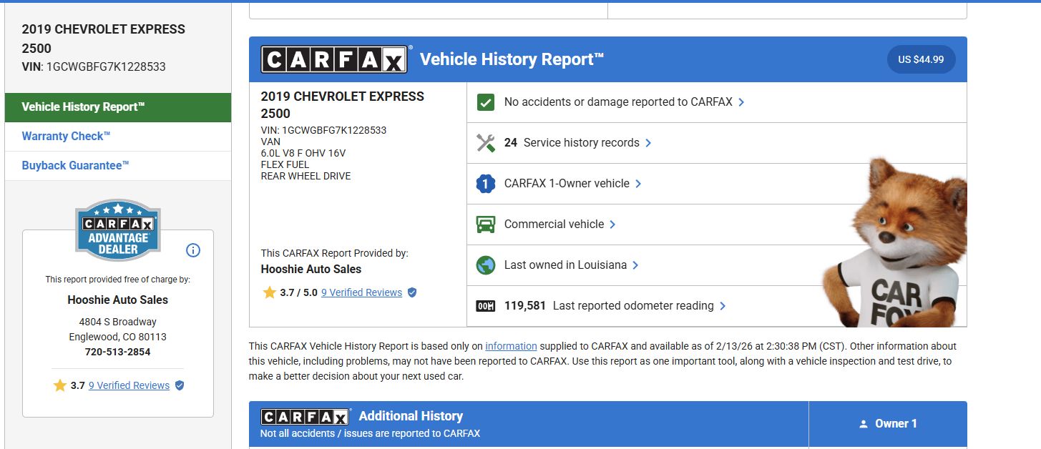This screenshot has height=449, width=1041.
Task: Click the US $44.99 price button
Action: point(921,59)
